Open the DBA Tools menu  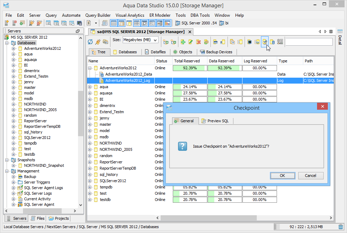200,15
